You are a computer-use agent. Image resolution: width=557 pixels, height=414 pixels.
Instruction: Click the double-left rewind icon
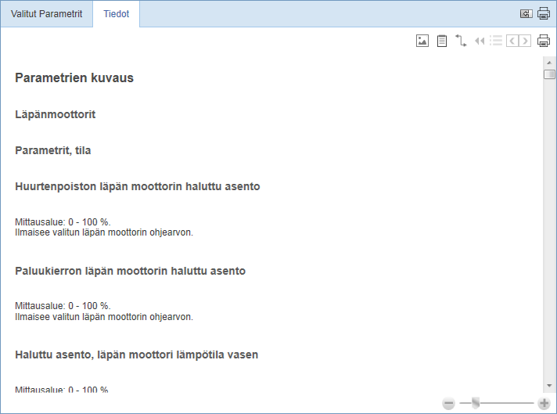(480, 41)
